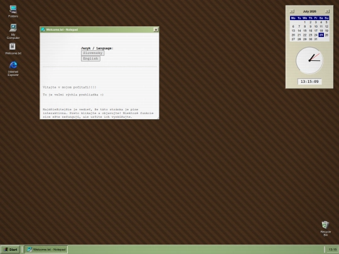This screenshot has height=254, width=339.
Task: Click the July 2026 calendar header
Action: tap(309, 11)
